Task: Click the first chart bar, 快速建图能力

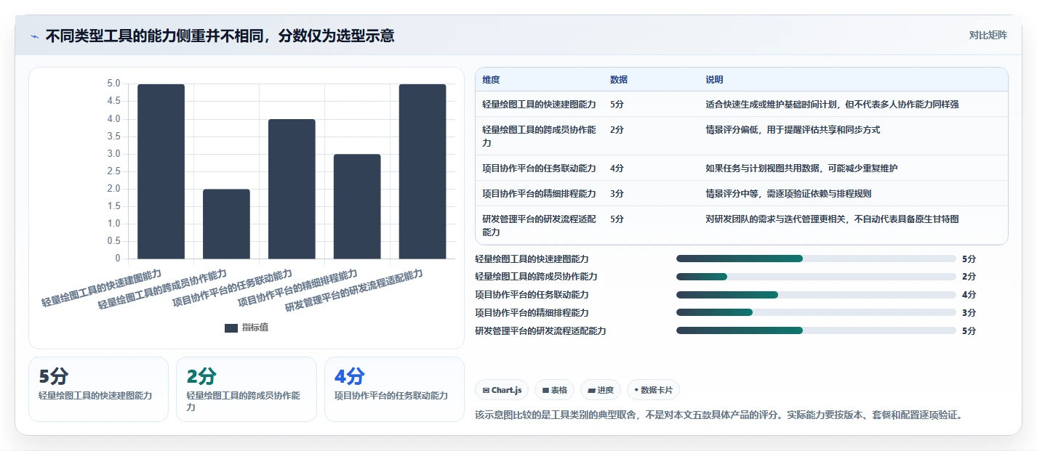Action: [x=161, y=171]
